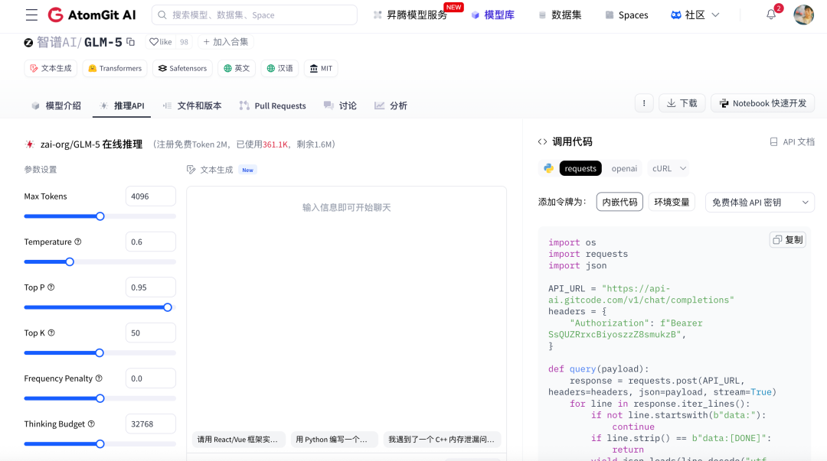Copy the code with 复制 button
The height and width of the screenshot is (461, 827).
coord(788,240)
